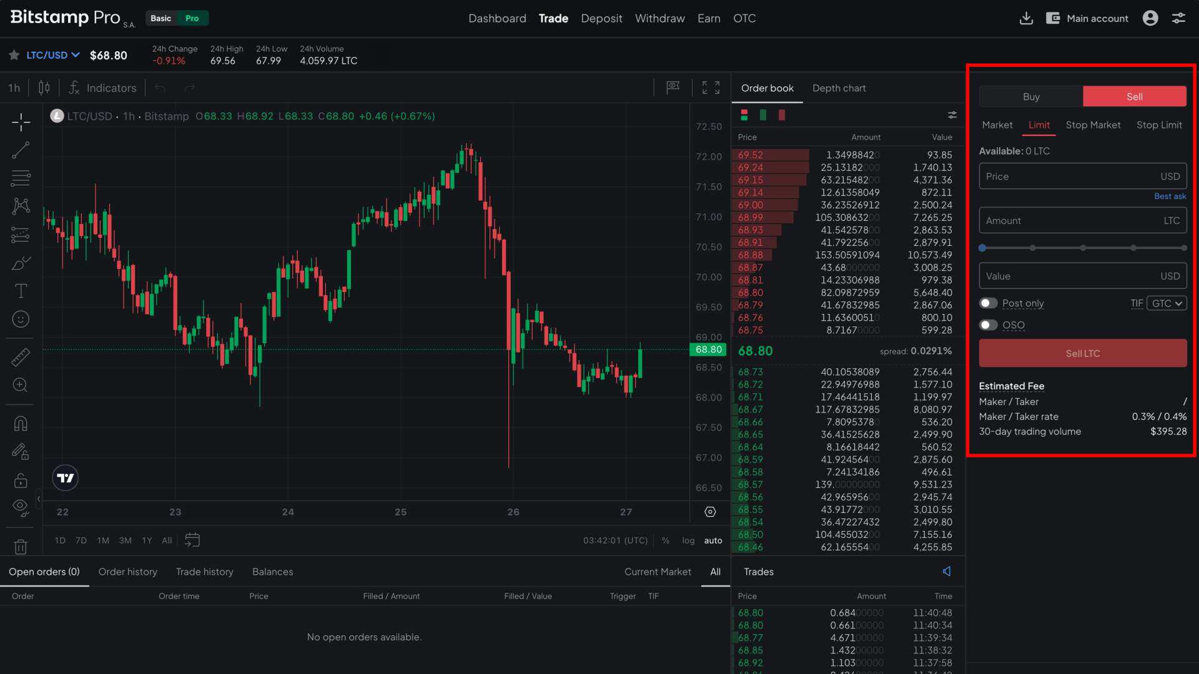
Task: Undo the last chart action
Action: [160, 88]
